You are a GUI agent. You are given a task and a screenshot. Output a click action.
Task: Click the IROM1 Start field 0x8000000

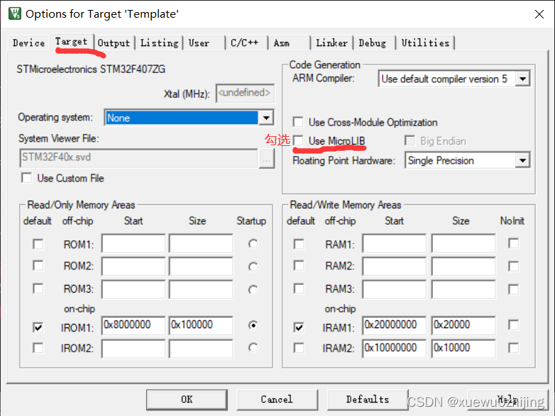(133, 325)
